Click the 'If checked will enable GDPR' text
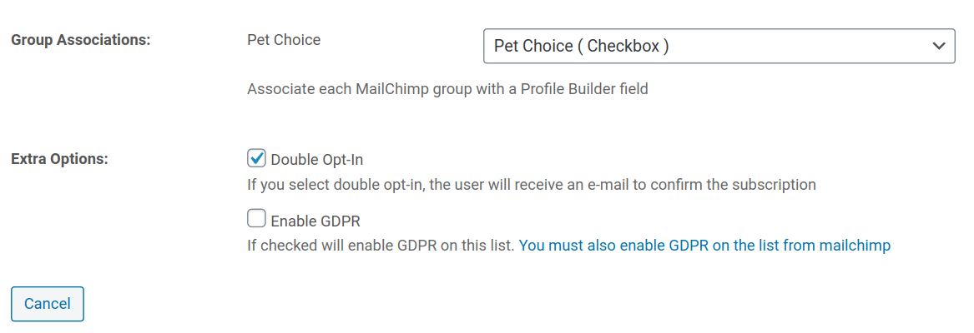974x333 pixels. click(381, 246)
